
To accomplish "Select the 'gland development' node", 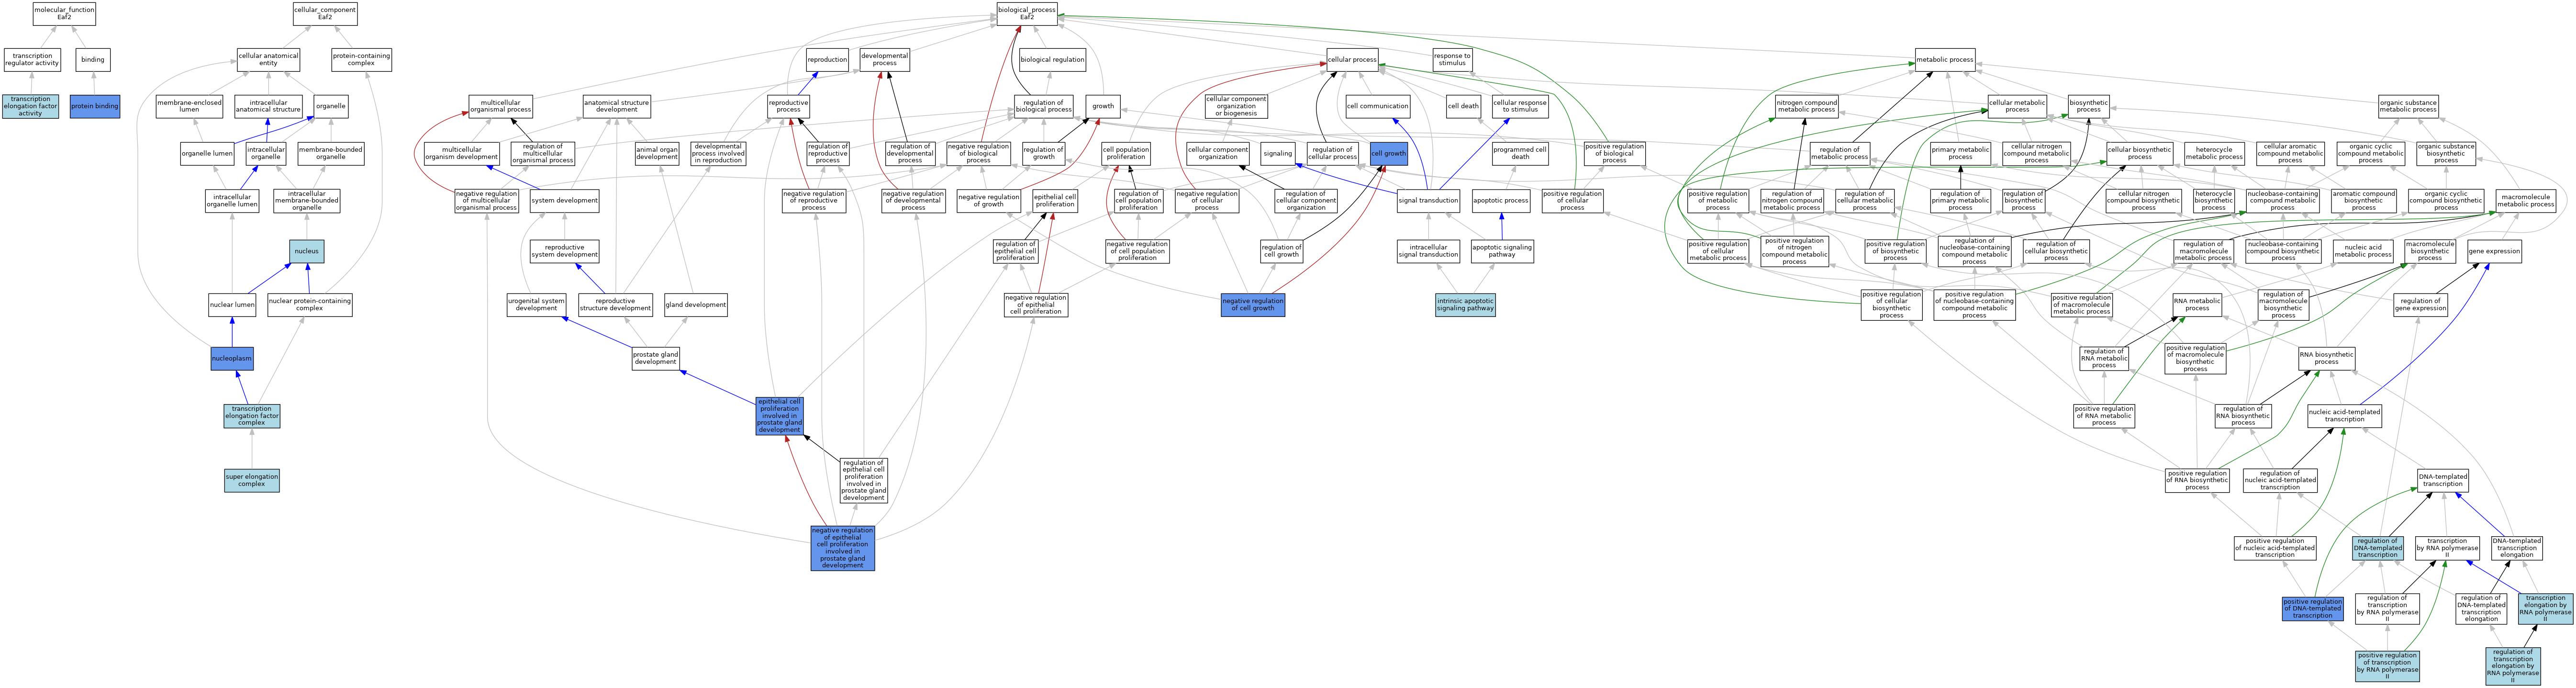I will [x=696, y=305].
